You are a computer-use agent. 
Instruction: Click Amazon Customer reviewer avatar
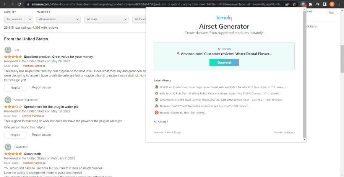pyautogui.click(x=8, y=100)
